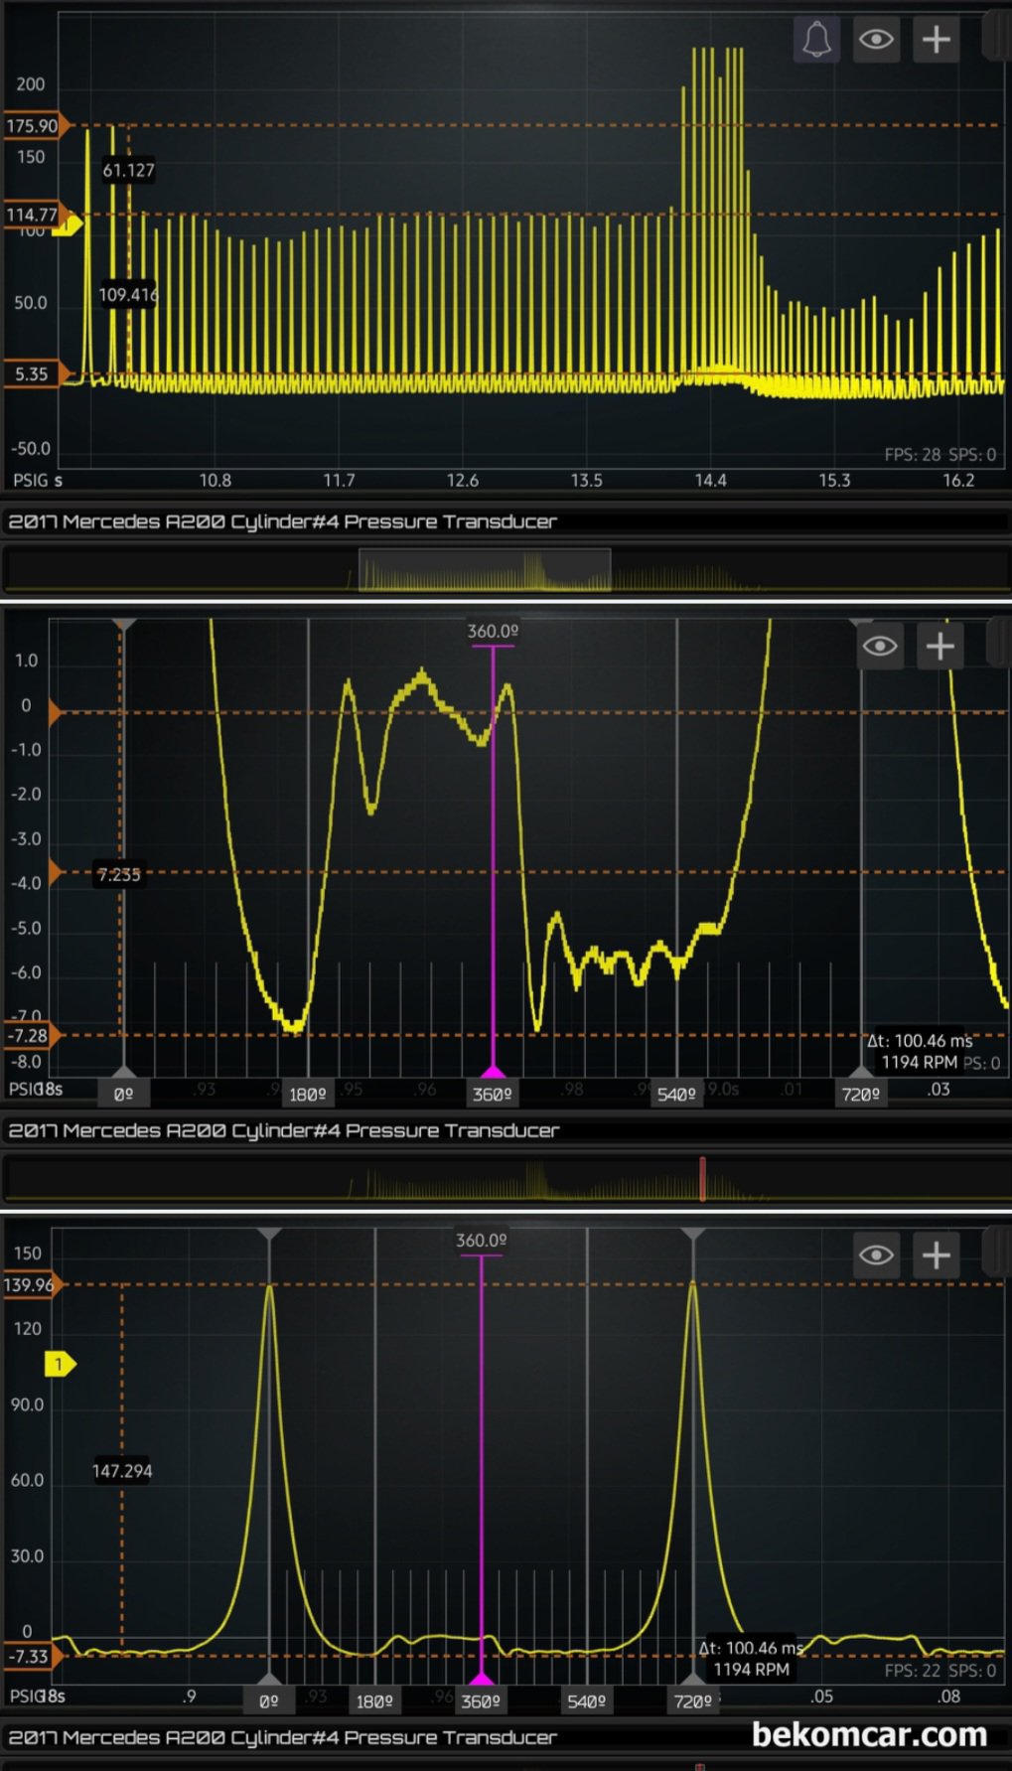Click the alarm bell icon in top chart
Image resolution: width=1012 pixels, height=1771 pixels.
coord(816,41)
